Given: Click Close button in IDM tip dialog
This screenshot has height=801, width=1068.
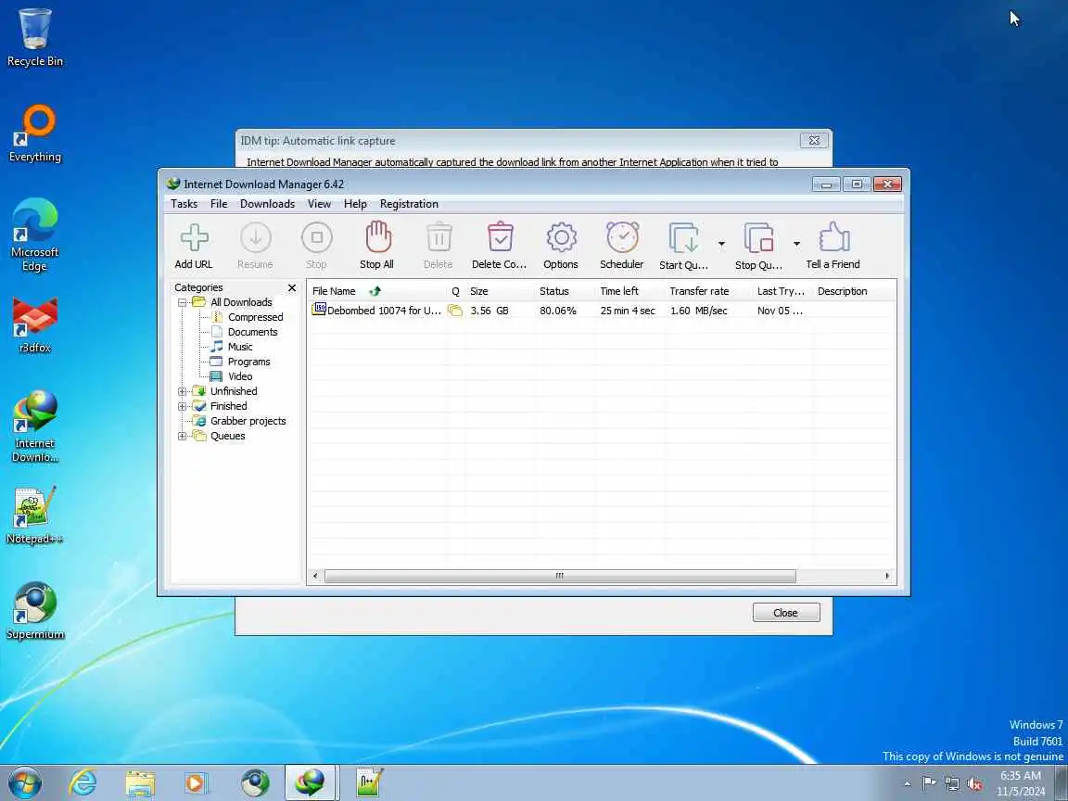Looking at the screenshot, I should (786, 612).
